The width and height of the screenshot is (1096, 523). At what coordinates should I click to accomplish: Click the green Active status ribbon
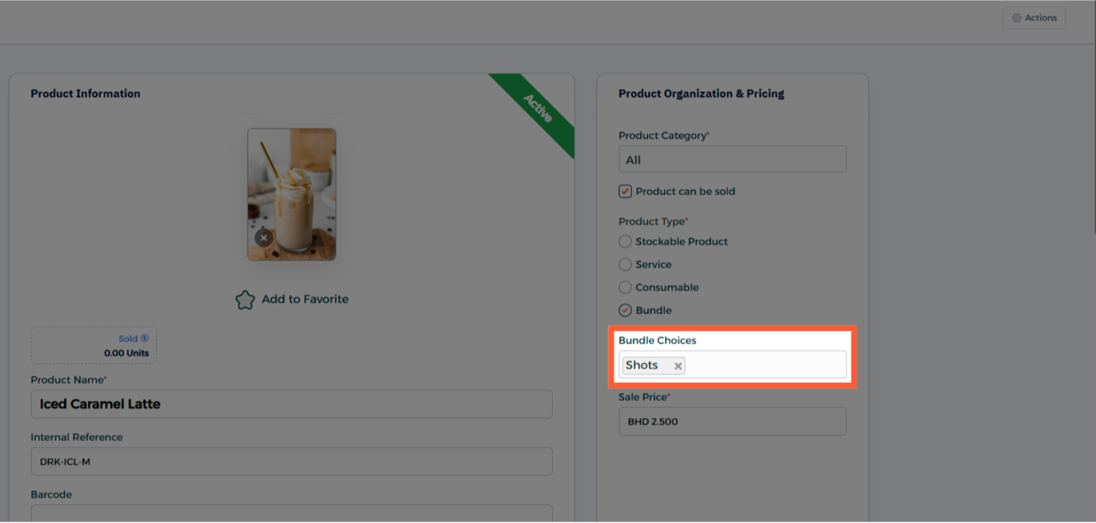[x=538, y=110]
